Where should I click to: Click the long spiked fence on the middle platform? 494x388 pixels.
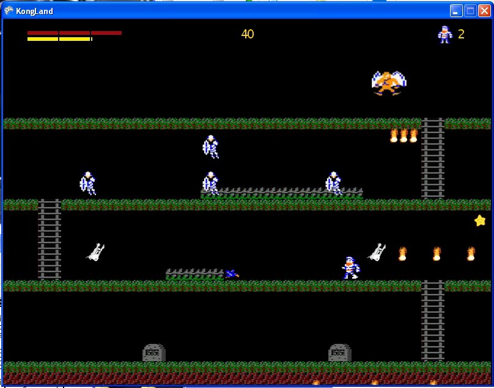click(282, 193)
